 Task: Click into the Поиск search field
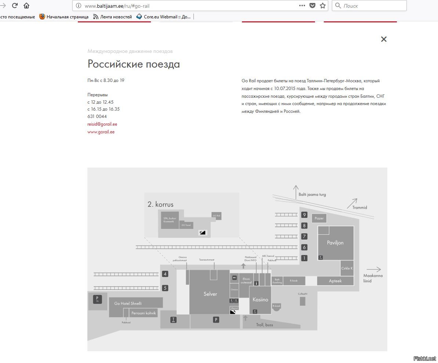369,6
